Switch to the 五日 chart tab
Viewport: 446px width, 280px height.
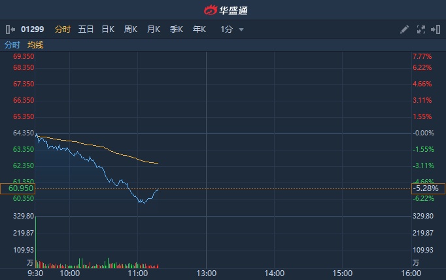click(x=86, y=29)
